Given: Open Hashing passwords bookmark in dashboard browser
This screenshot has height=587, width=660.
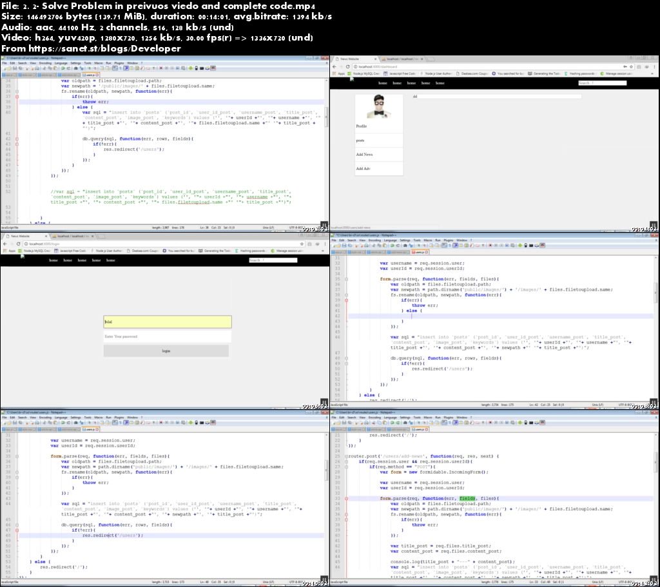Looking at the screenshot, I should 580,73.
